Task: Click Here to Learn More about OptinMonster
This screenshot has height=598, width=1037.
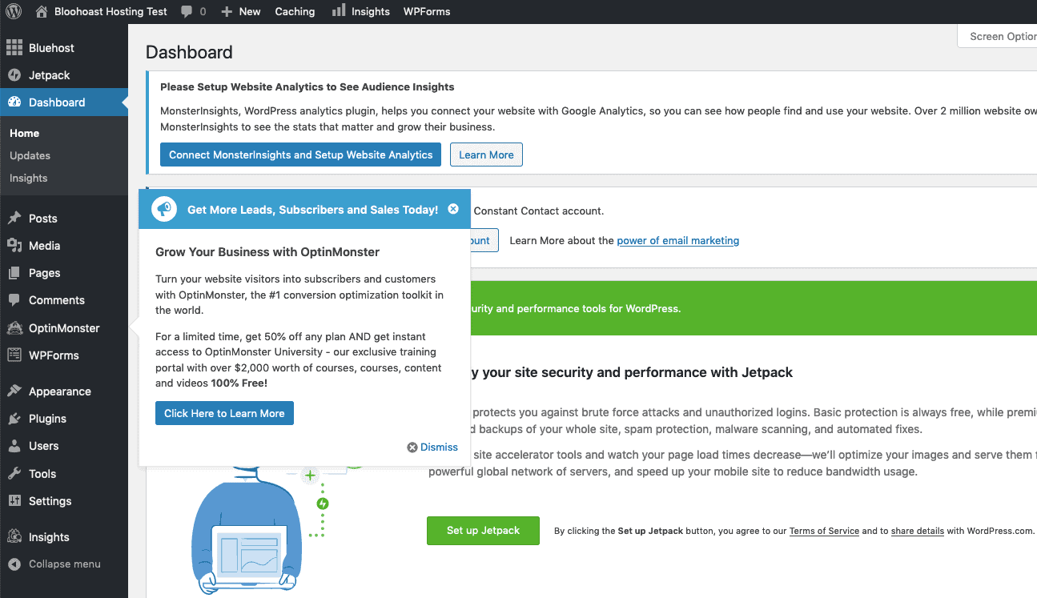Action: (224, 413)
